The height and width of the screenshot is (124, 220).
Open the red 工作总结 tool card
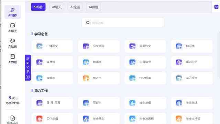pos(53,119)
